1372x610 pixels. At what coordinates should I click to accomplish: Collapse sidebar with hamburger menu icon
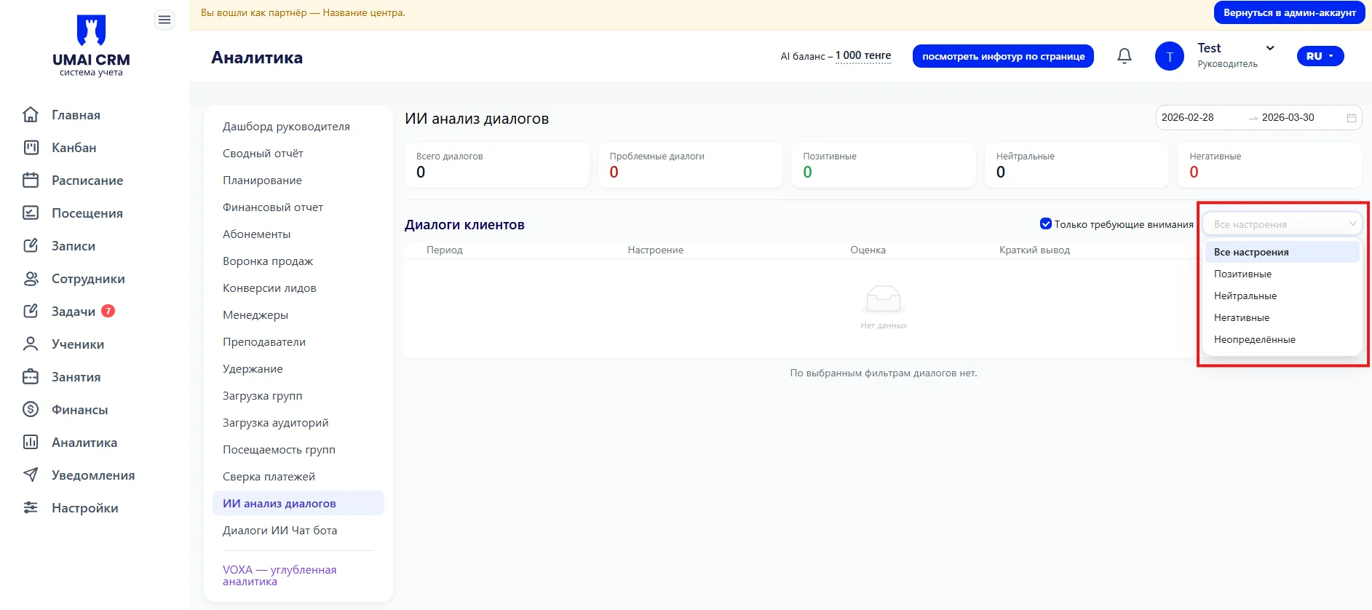164,20
